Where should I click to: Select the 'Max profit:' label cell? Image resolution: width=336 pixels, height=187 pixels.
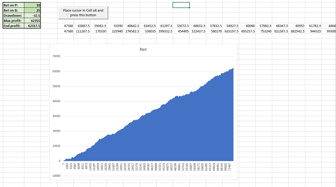pos(13,21)
